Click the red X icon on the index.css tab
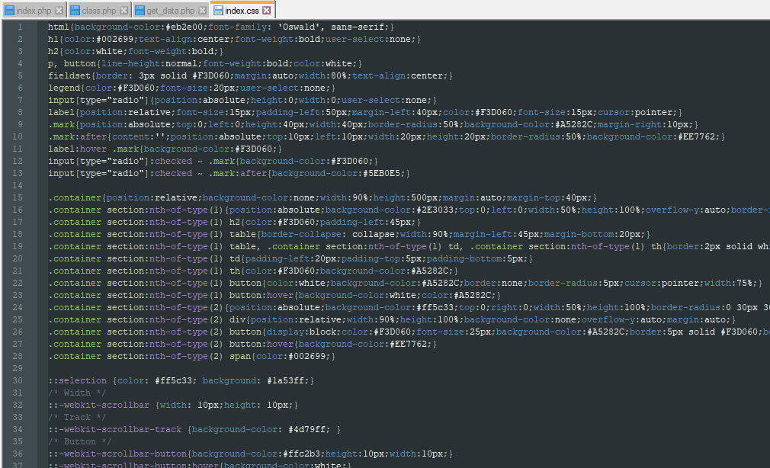The image size is (770, 468). click(268, 11)
